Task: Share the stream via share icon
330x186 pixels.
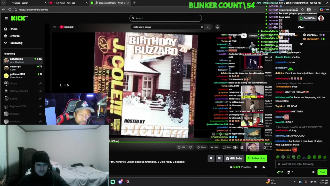Action: (x=255, y=167)
